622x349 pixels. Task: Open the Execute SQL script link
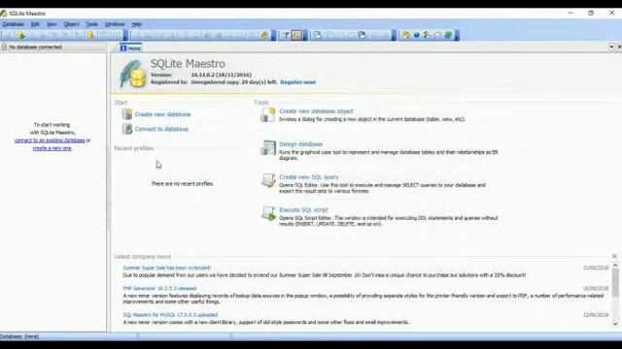(x=303, y=209)
